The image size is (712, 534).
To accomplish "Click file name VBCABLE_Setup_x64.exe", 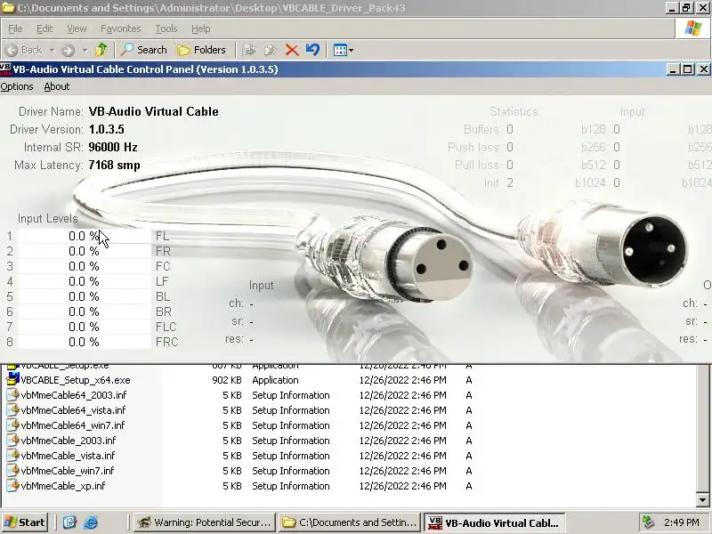I will 76,380.
